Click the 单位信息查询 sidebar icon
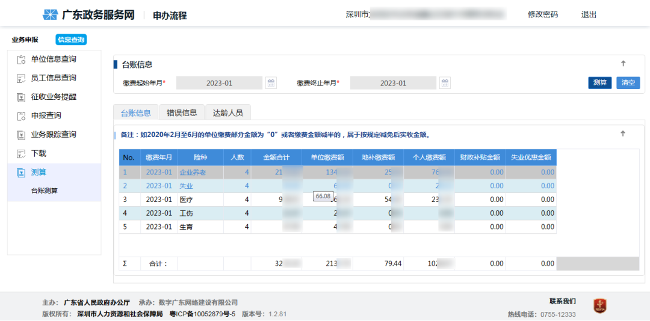 pos(21,60)
